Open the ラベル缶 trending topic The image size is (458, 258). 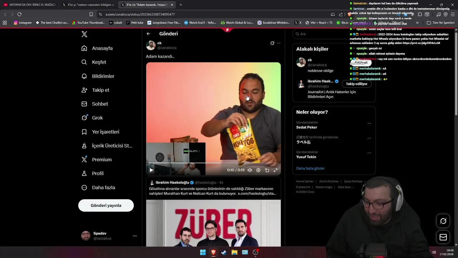303,142
